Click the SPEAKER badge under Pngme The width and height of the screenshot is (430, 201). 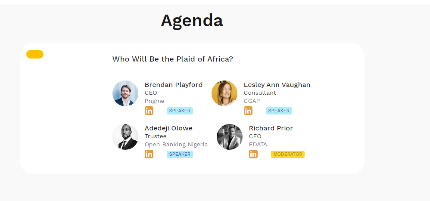180,111
